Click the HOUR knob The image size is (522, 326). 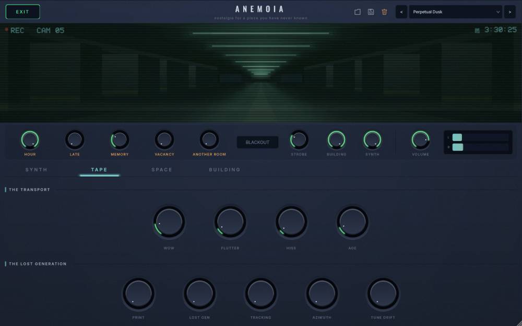click(30, 139)
